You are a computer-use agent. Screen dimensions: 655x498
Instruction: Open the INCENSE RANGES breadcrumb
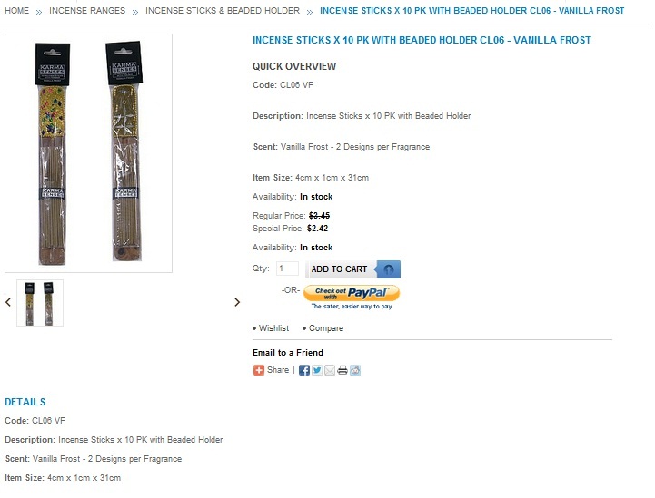(87, 10)
